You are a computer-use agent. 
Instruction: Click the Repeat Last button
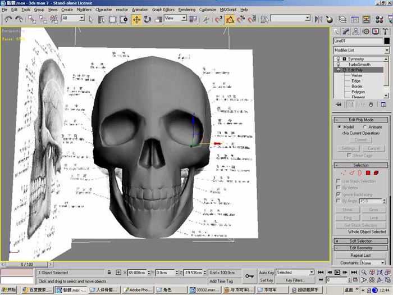[x=360, y=255]
